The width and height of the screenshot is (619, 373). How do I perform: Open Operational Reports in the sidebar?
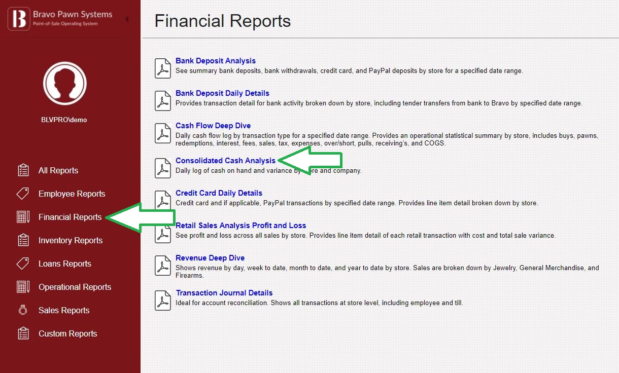click(x=75, y=287)
